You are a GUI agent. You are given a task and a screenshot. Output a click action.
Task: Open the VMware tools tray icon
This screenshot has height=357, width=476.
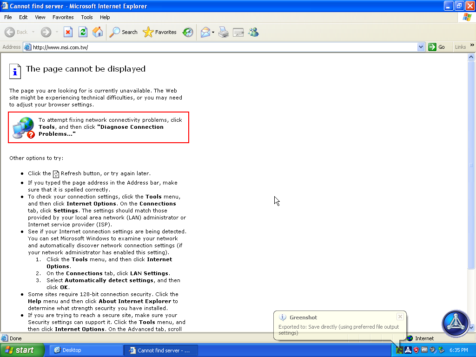click(x=424, y=350)
